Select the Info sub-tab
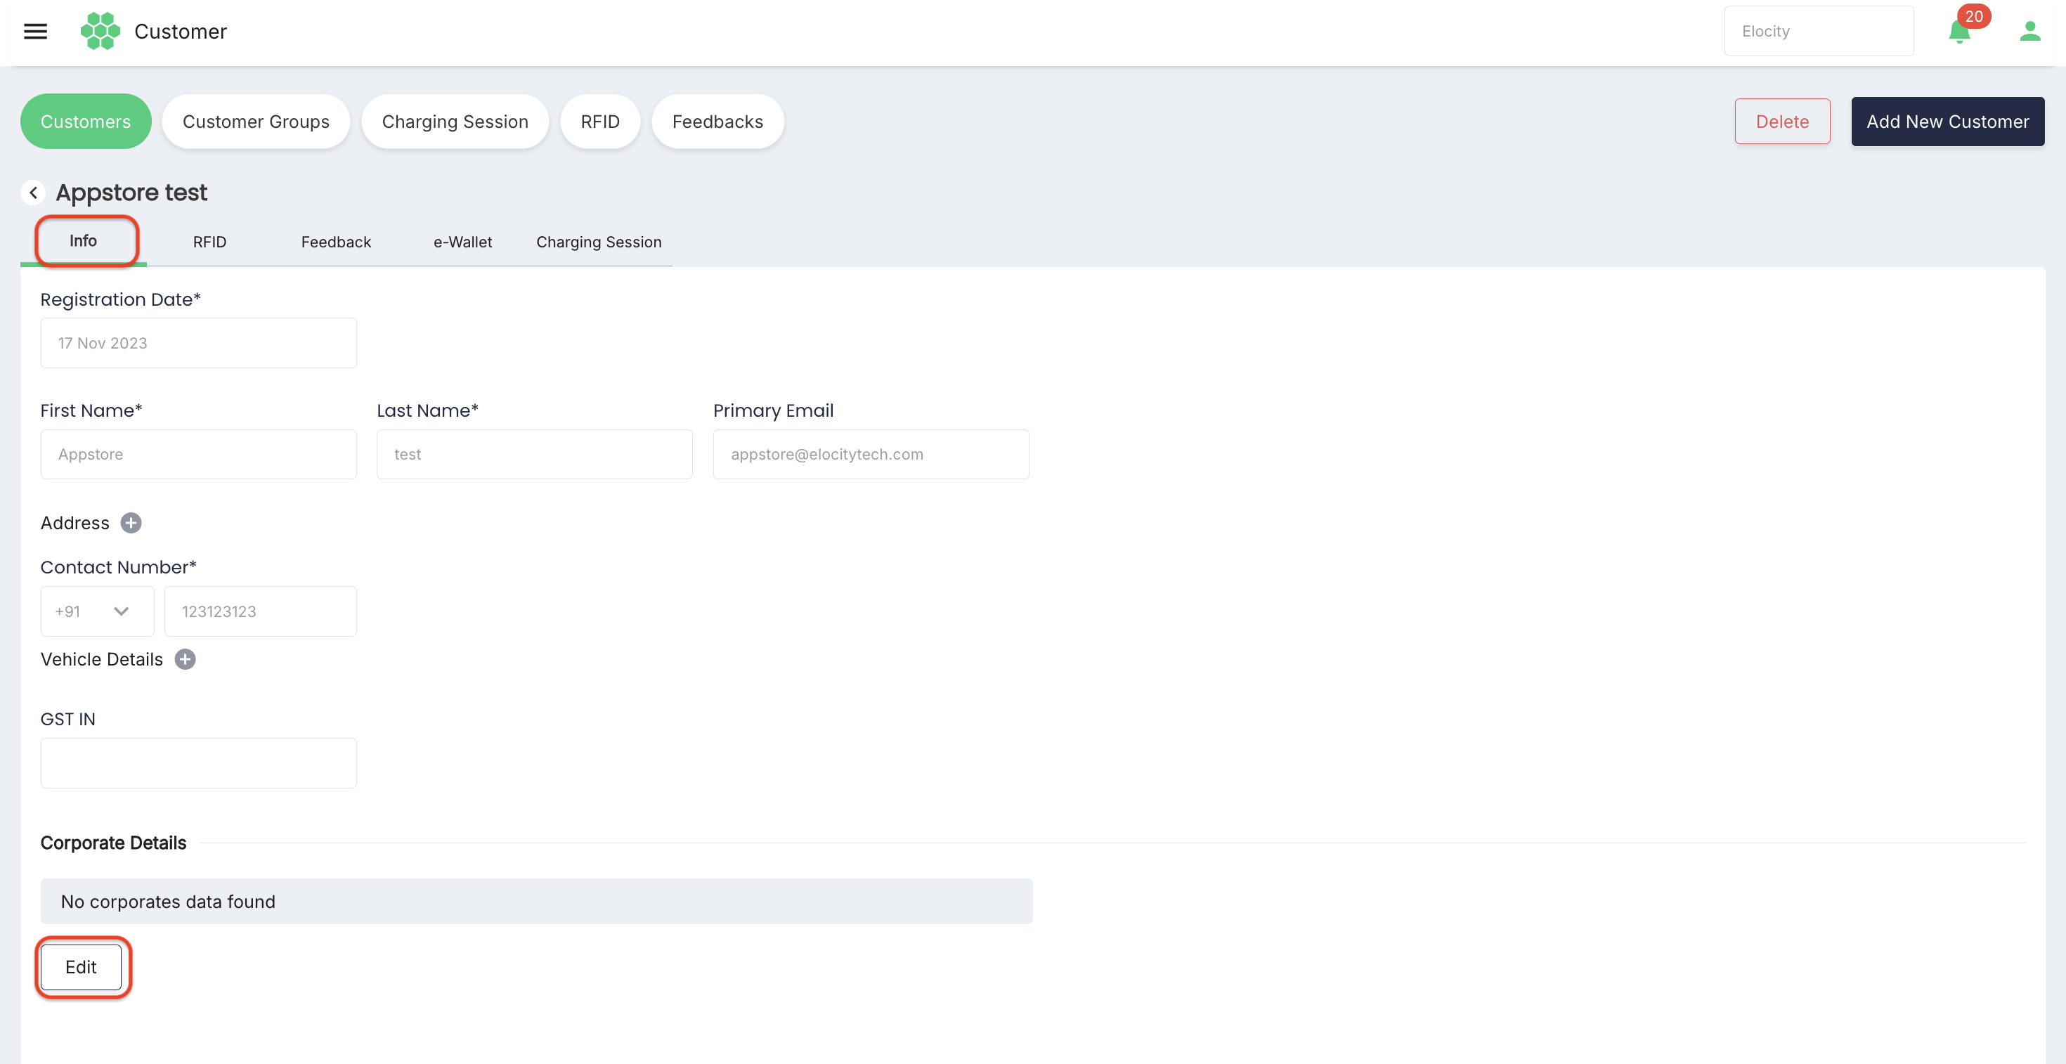Image resolution: width=2066 pixels, height=1064 pixels. (x=84, y=240)
